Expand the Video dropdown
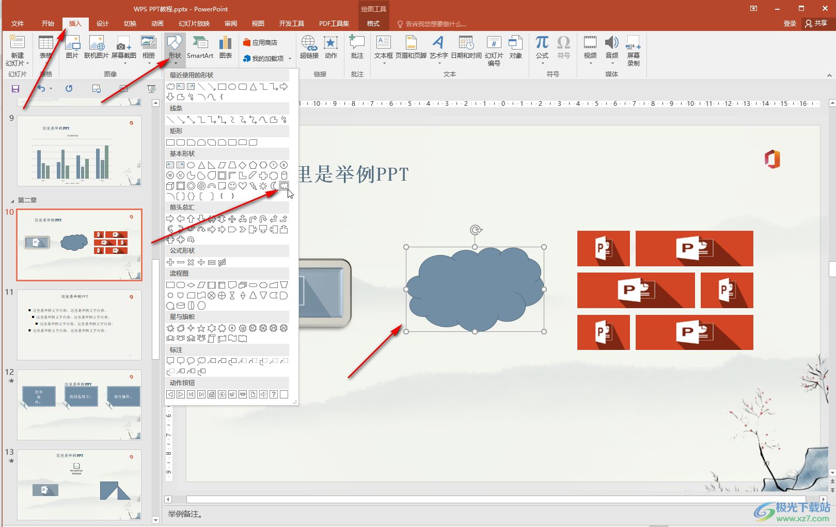The height and width of the screenshot is (527, 836). [x=590, y=63]
